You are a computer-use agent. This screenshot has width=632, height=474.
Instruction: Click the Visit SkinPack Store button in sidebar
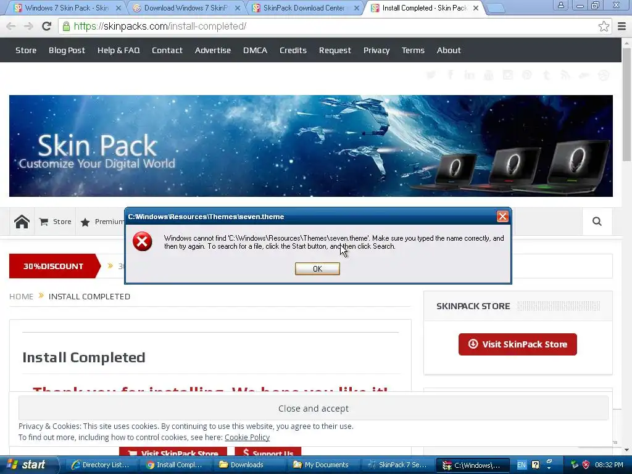[x=518, y=344]
